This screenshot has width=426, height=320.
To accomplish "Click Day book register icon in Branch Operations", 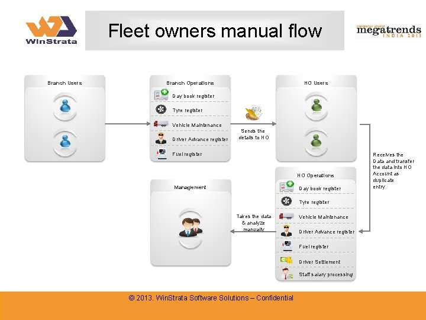I will 162,95.
